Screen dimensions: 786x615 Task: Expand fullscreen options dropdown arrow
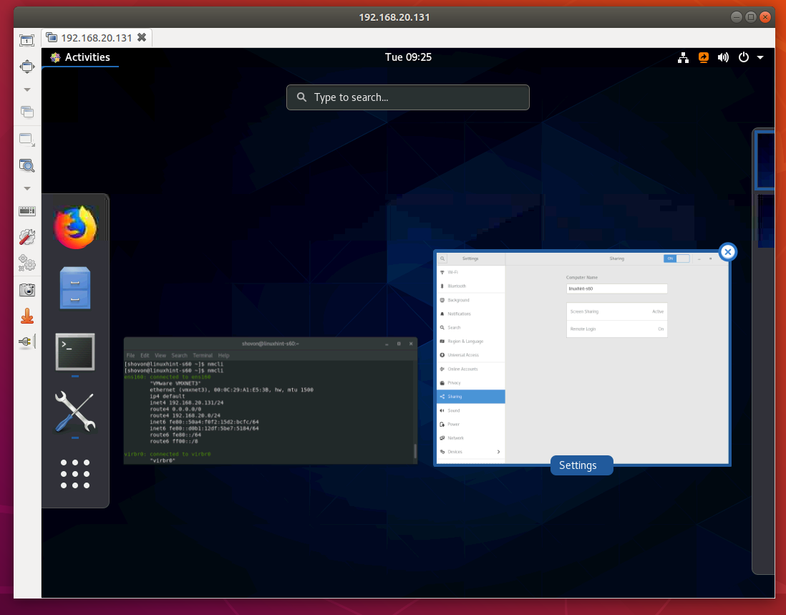(26, 89)
